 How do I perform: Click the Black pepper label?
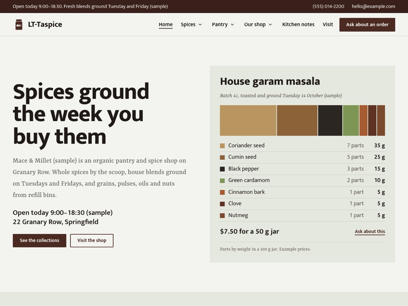[244, 169]
